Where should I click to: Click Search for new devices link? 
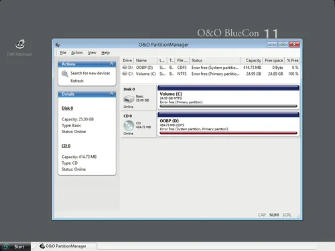[90, 73]
